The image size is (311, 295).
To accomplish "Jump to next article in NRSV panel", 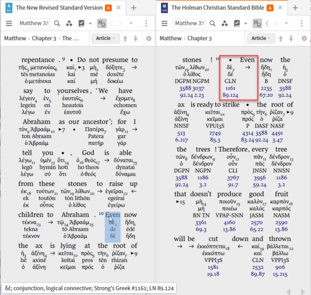I will (x=136, y=39).
